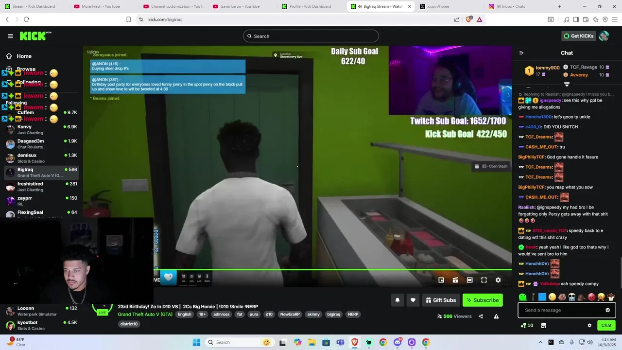Open the Brave wallet icon

point(586,19)
